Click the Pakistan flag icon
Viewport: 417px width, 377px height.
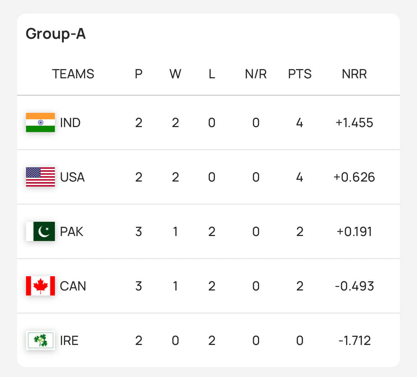tap(40, 231)
